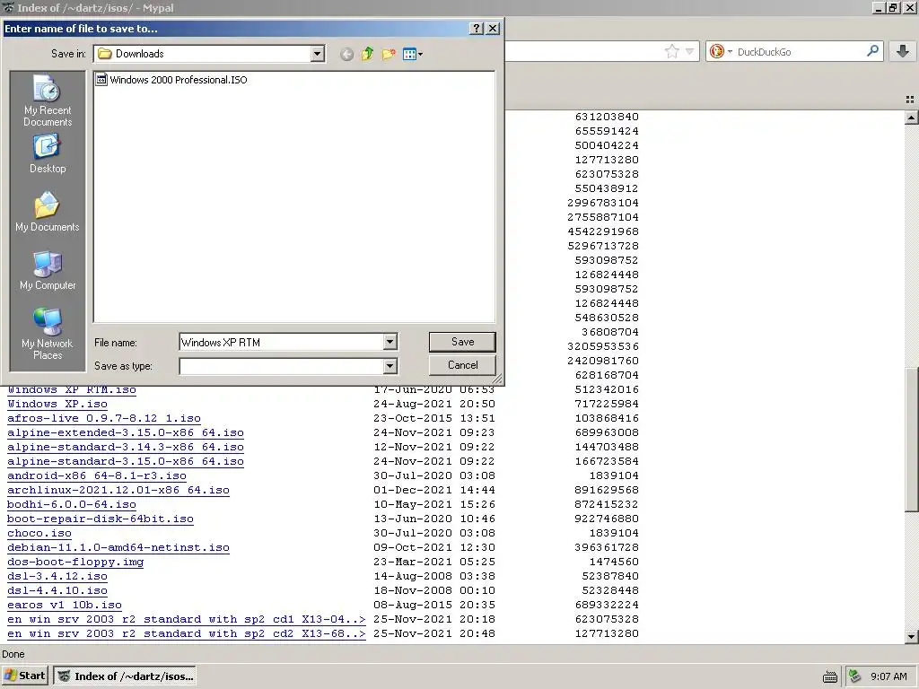Expand the Save in Downloads dropdown
Viewport: 919px width, 689px height.
tap(317, 54)
